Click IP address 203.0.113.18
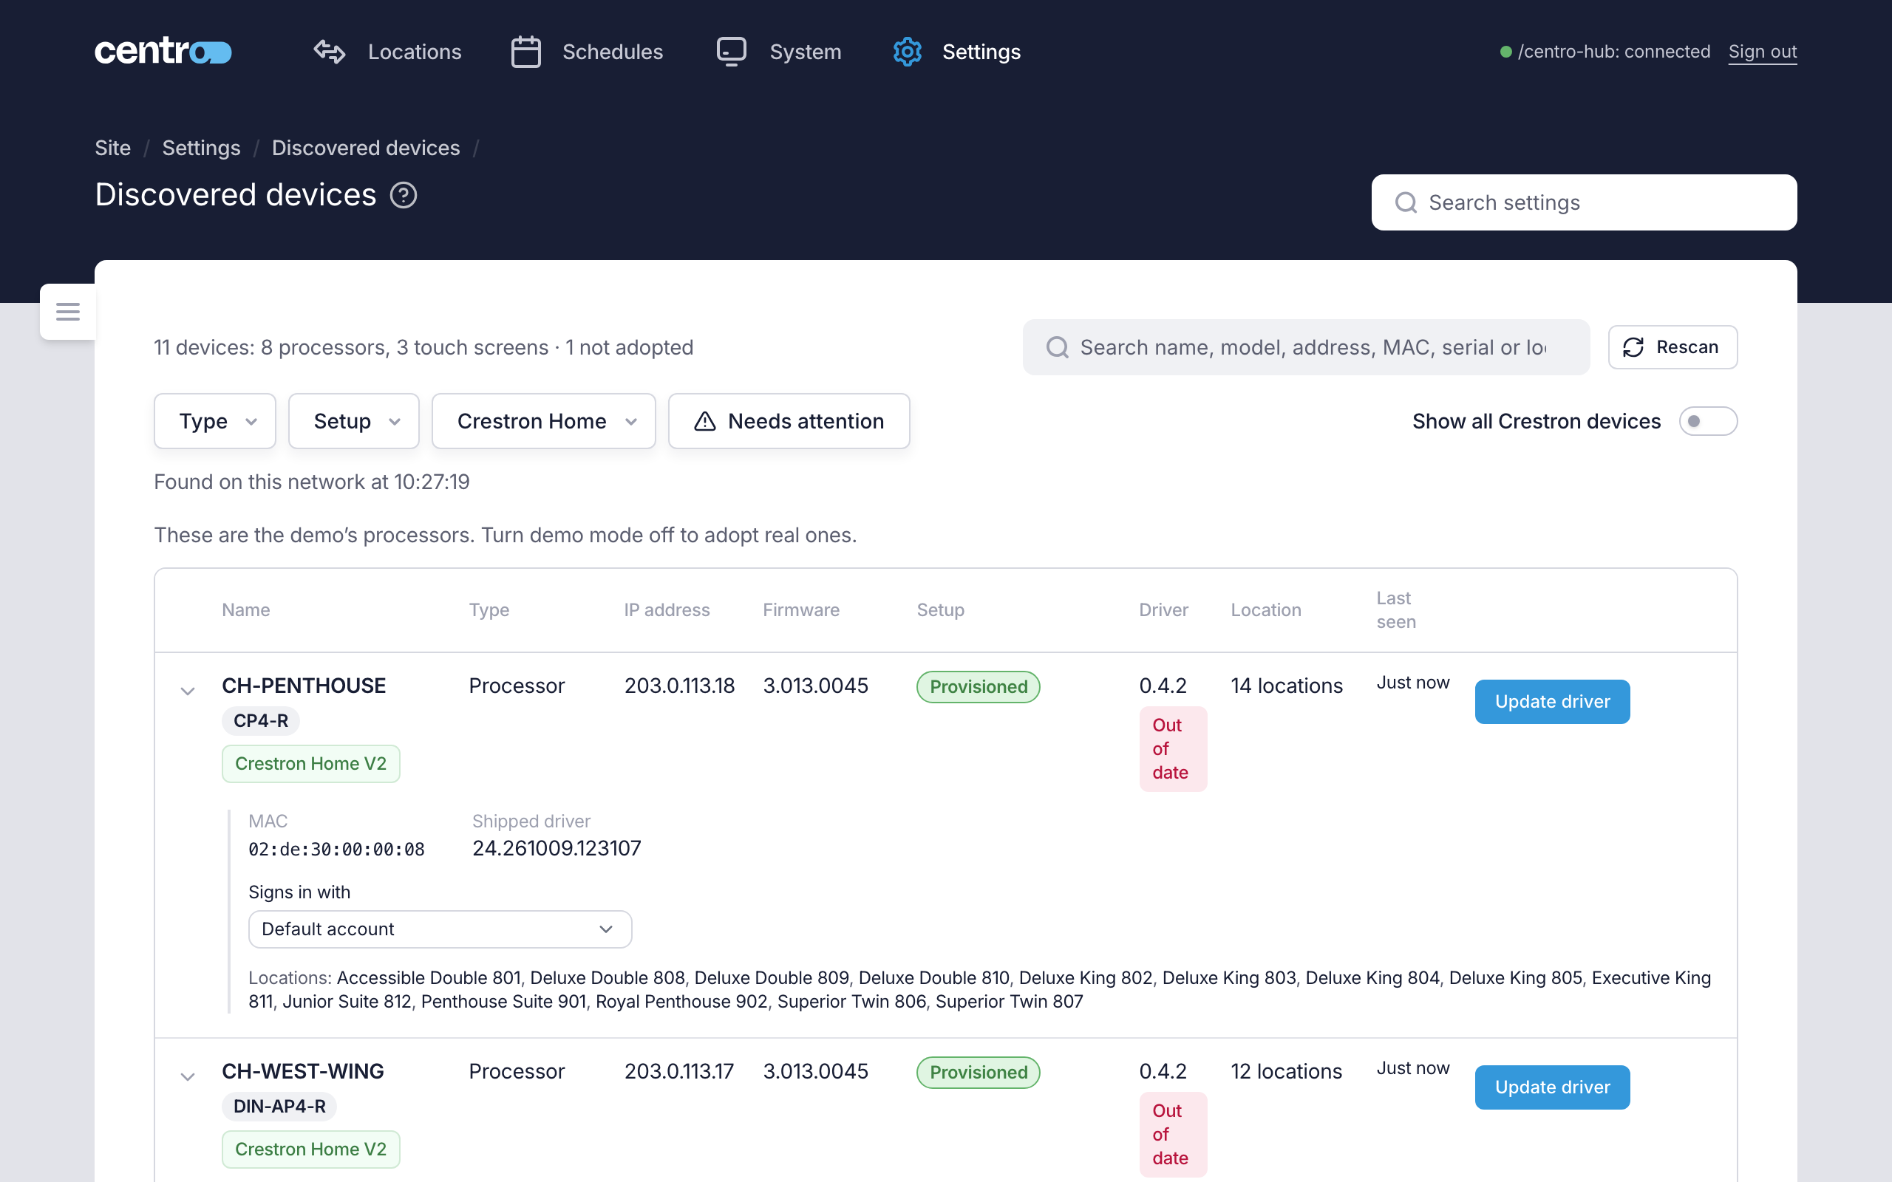The height and width of the screenshot is (1182, 1892). click(x=679, y=686)
